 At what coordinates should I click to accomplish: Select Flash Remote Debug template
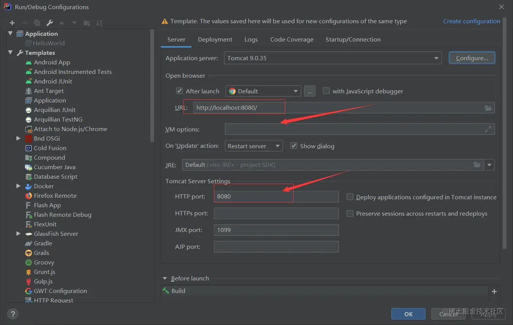click(63, 215)
